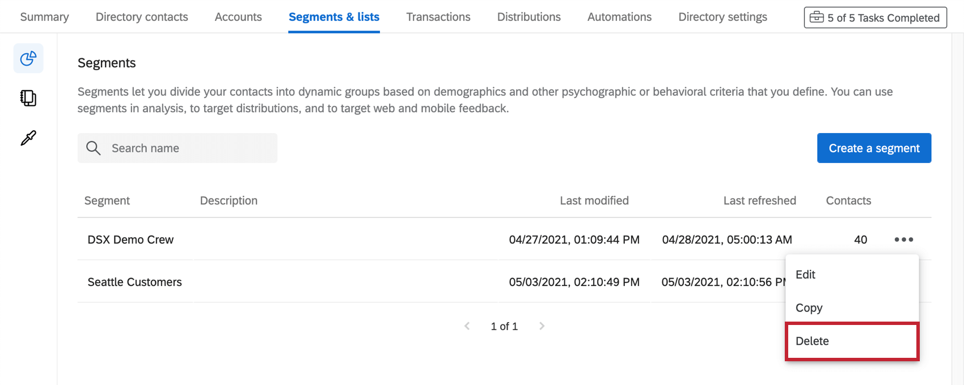
Task: Switch to the Summary tab
Action: (44, 17)
